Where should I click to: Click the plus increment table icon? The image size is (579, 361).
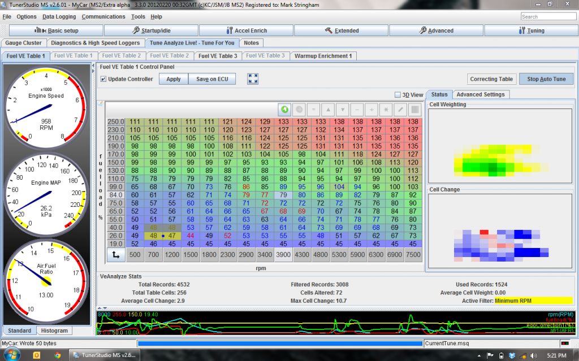point(372,109)
